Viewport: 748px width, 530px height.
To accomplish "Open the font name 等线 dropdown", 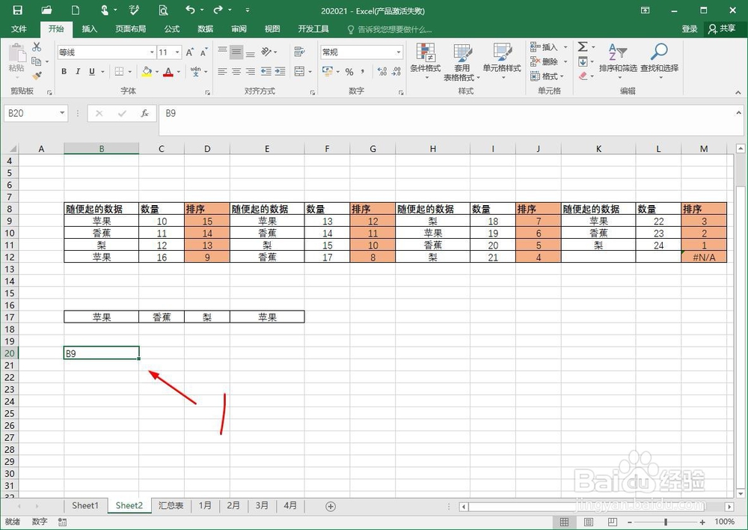I will click(x=152, y=52).
